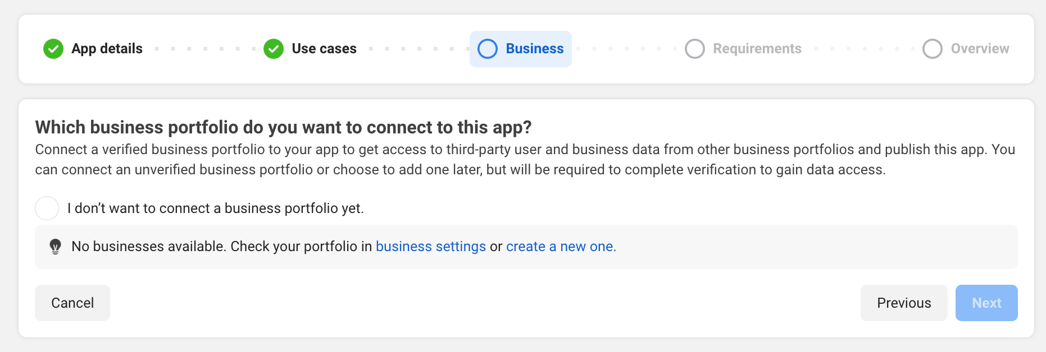The image size is (1046, 352).
Task: Click the green checkmark beside Use cases
Action: point(274,49)
